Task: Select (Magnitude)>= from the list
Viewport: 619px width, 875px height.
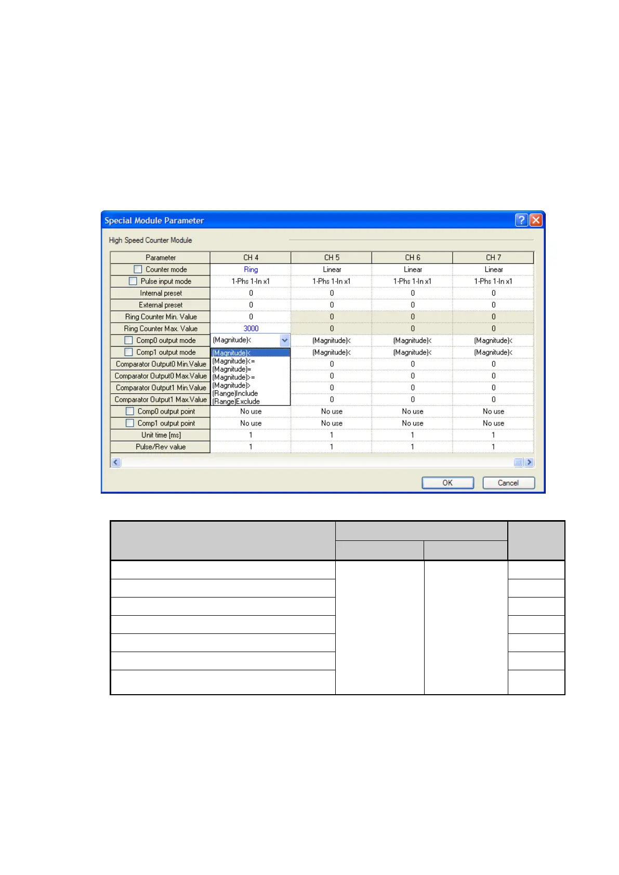Action: coord(251,377)
